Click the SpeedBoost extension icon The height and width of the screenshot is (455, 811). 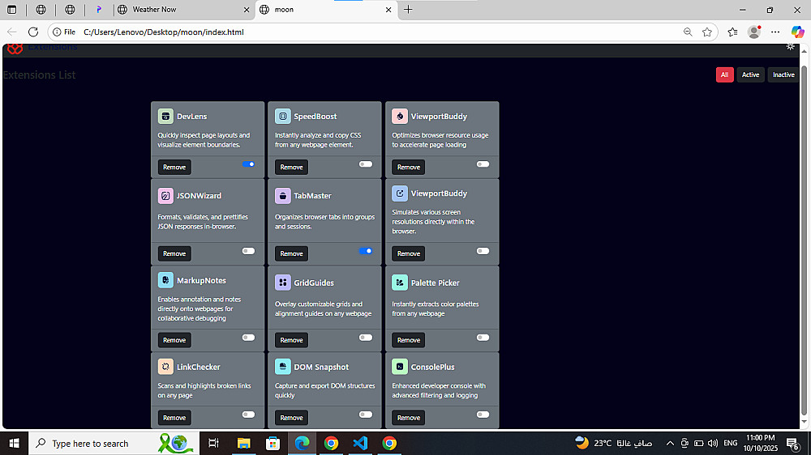[282, 117]
